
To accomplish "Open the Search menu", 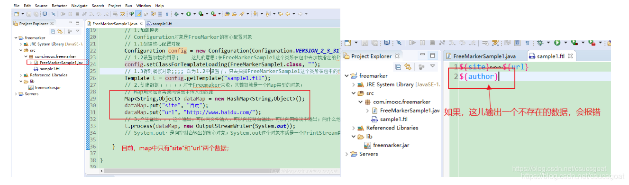I will coord(98,6).
